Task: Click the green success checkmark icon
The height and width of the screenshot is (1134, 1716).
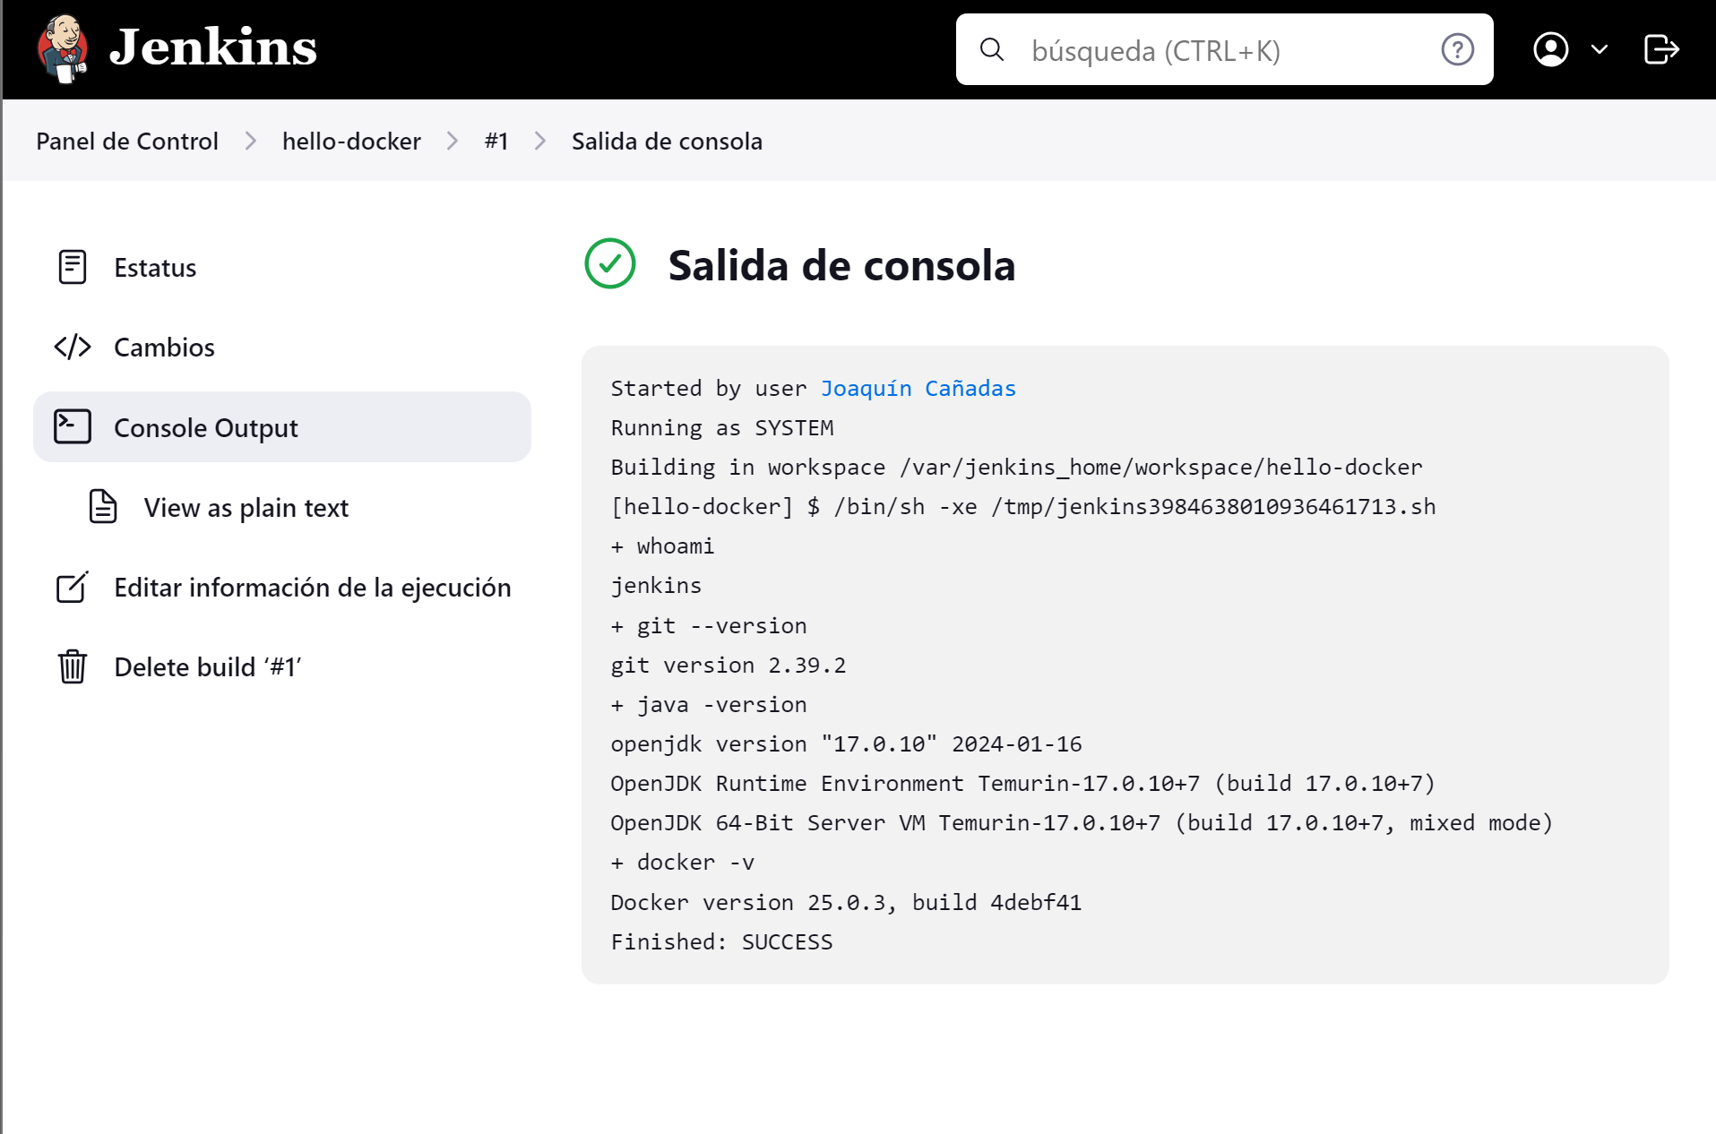Action: click(x=609, y=264)
